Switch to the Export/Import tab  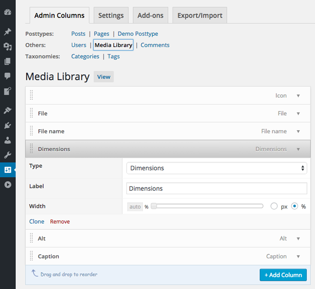tap(200, 16)
